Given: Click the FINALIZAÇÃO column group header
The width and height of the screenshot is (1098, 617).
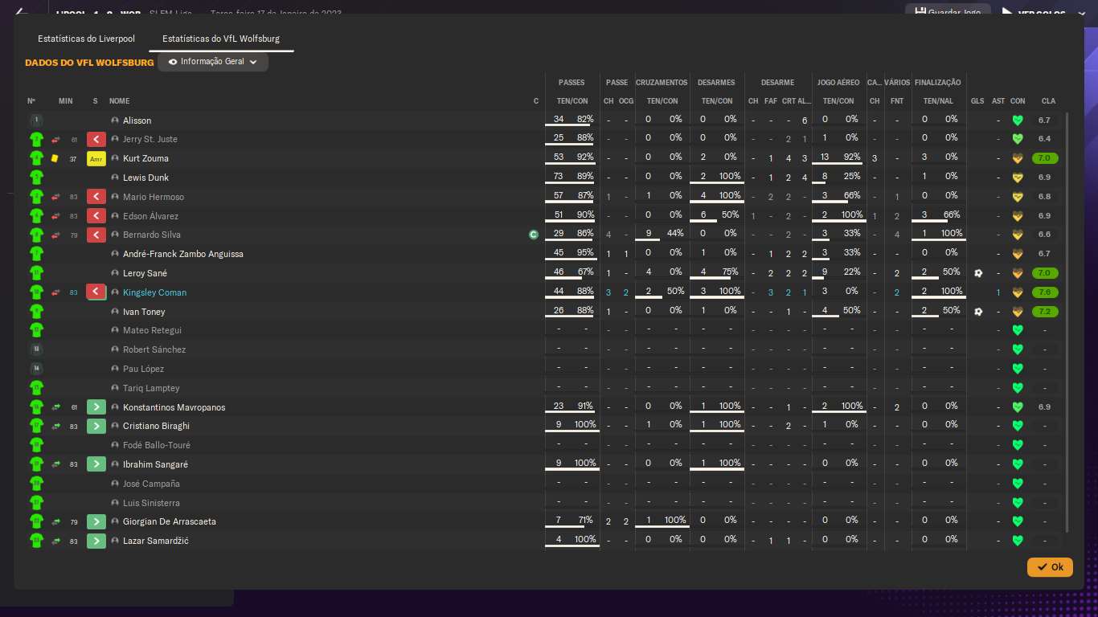Looking at the screenshot, I should (x=938, y=83).
